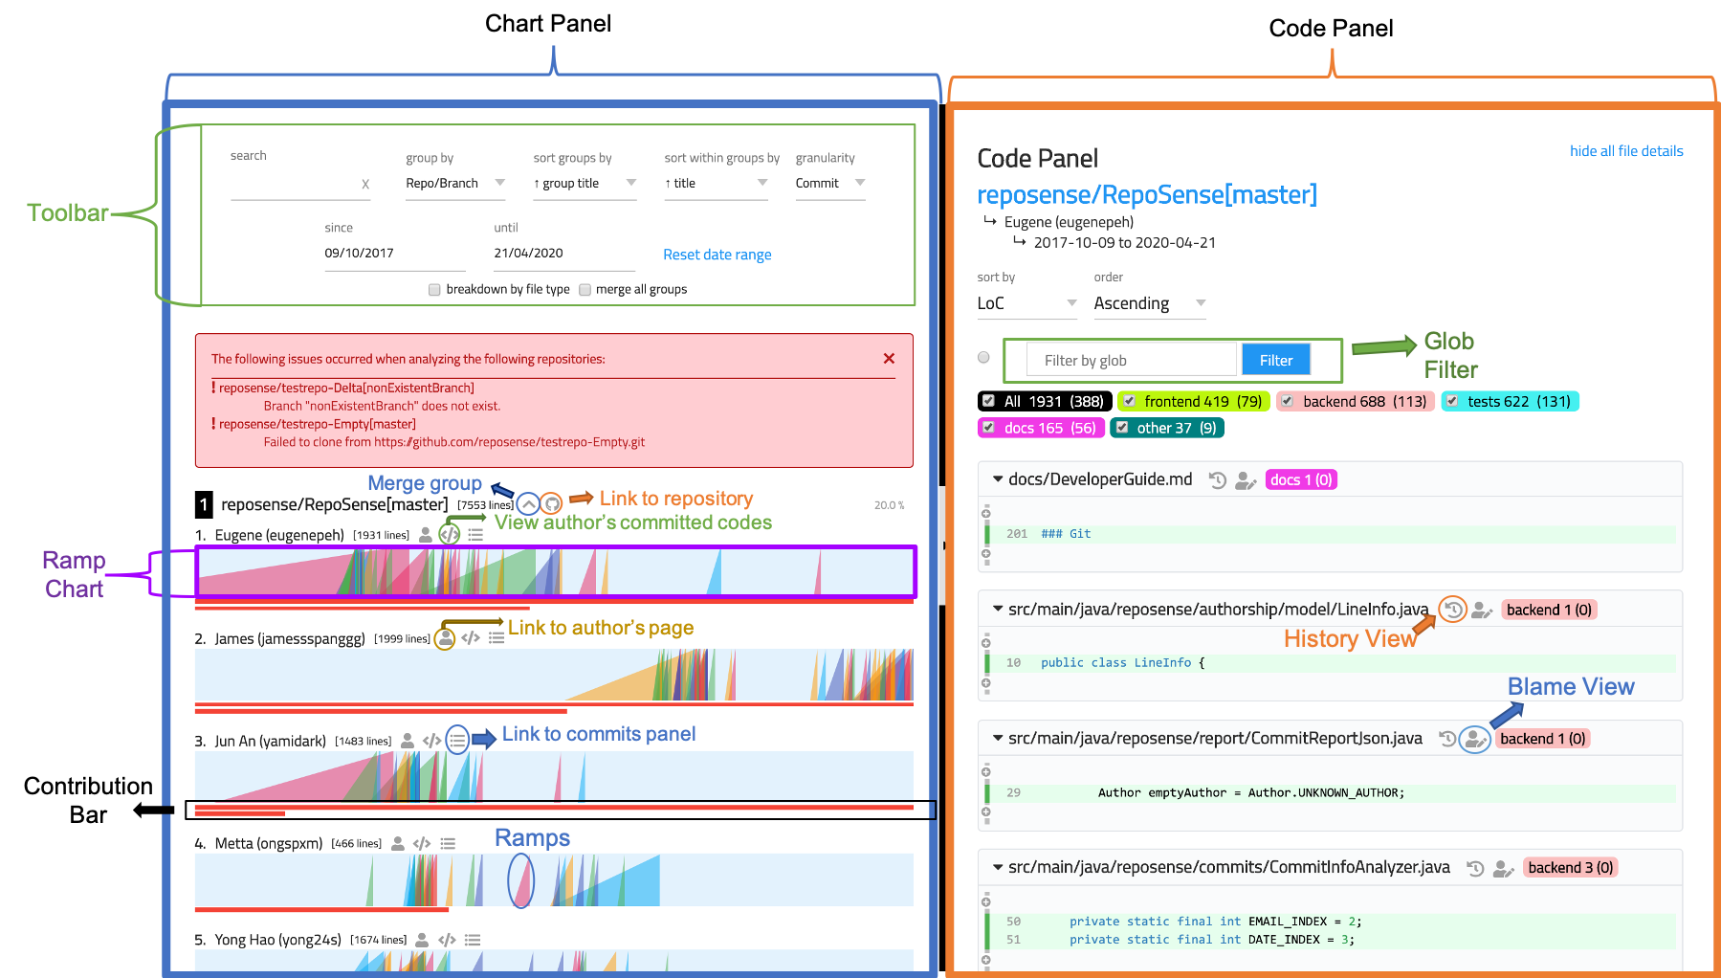Open the GitHub repository link icon
The width and height of the screenshot is (1721, 978).
click(553, 501)
